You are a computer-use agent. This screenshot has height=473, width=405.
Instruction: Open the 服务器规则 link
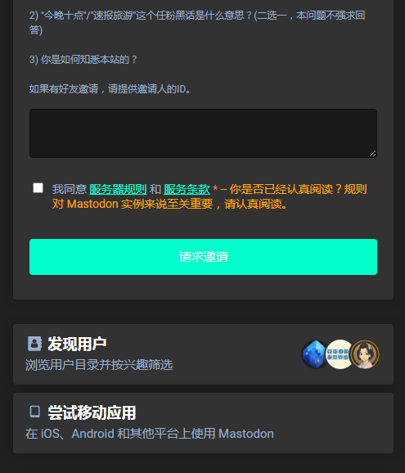coord(118,189)
